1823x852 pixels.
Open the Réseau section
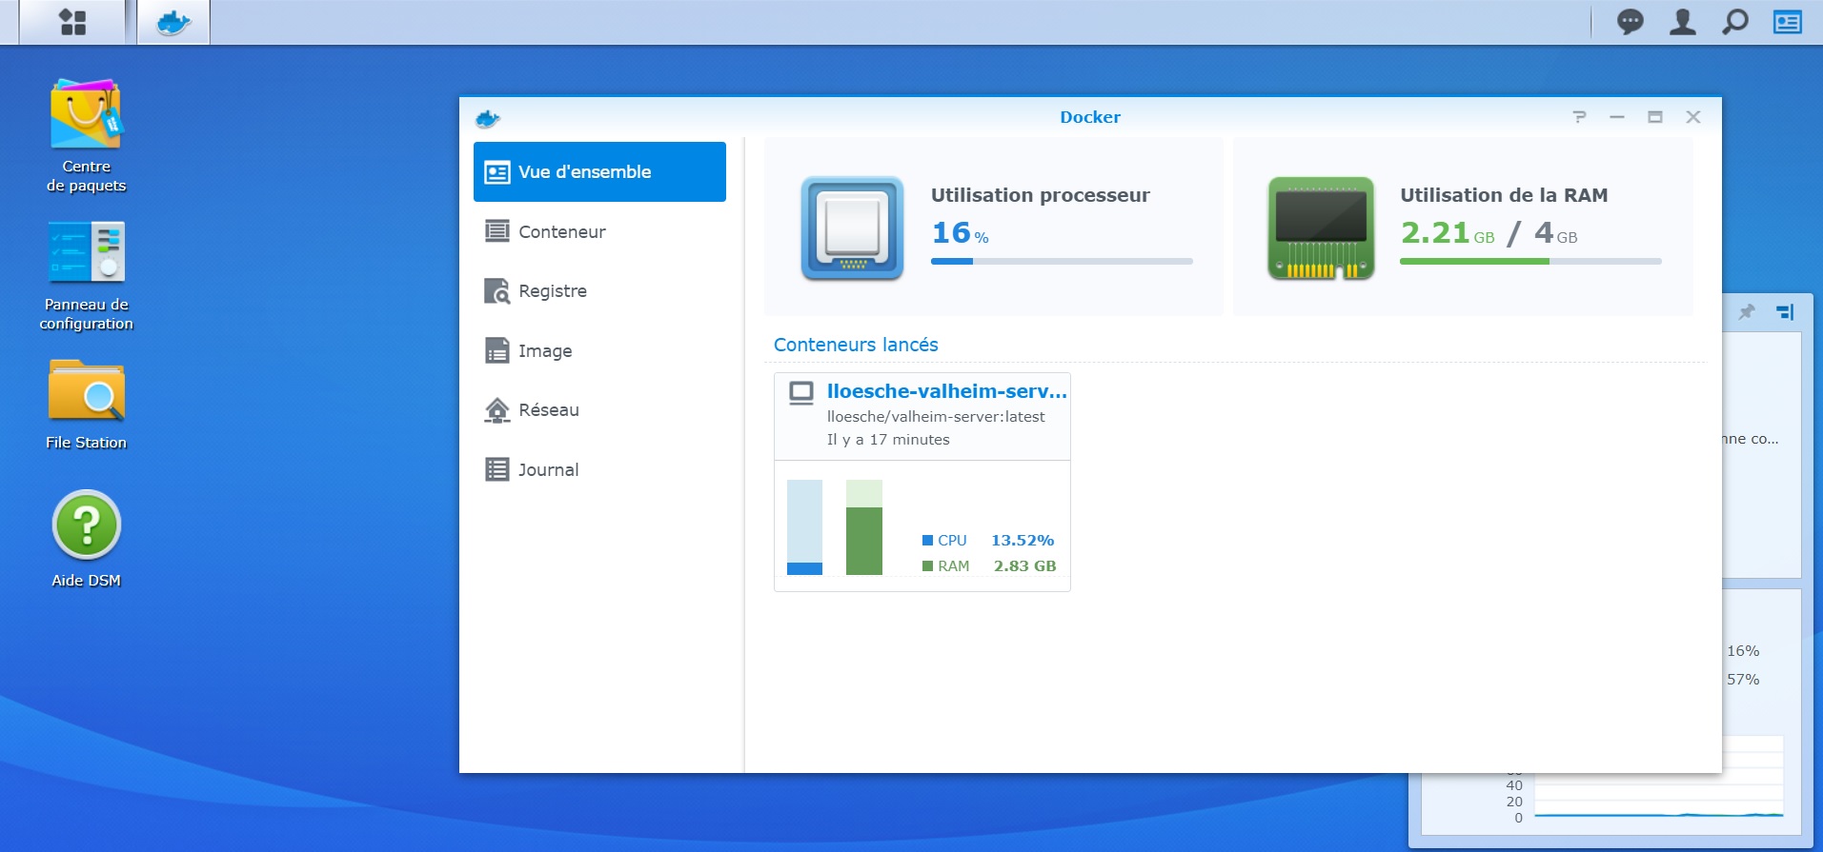599,410
